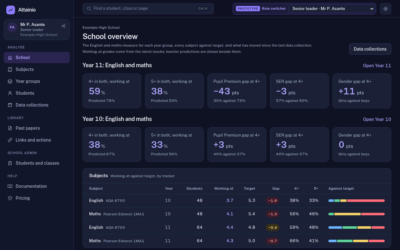
Task: Click the sign-out icon beside Mr P. Asante
Action: coord(63,26)
